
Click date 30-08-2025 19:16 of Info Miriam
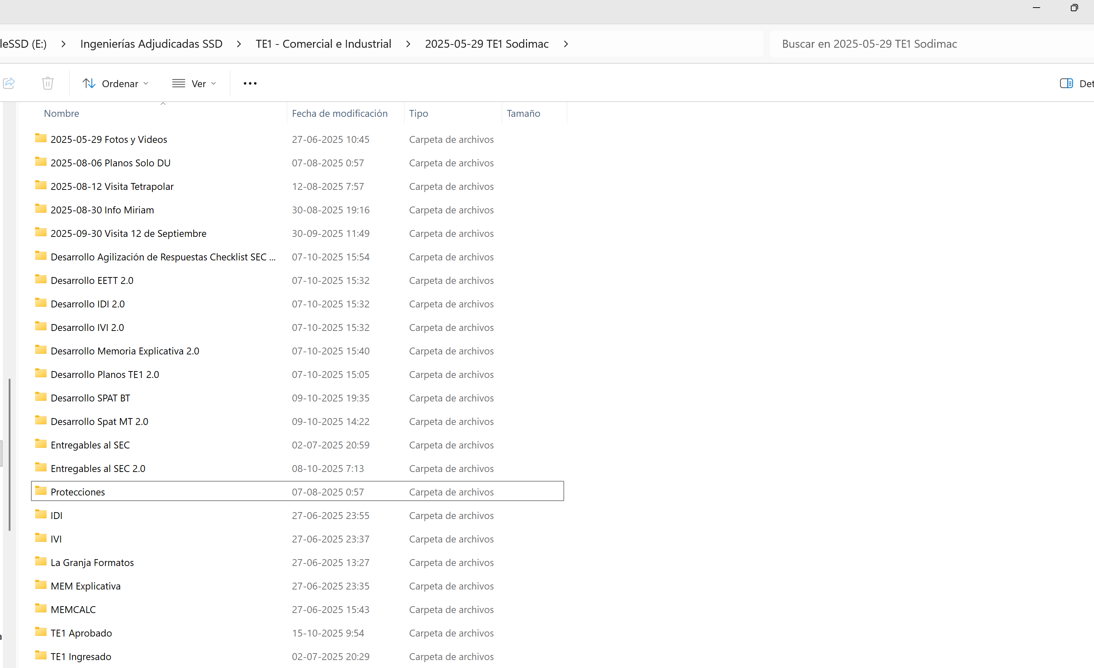330,210
